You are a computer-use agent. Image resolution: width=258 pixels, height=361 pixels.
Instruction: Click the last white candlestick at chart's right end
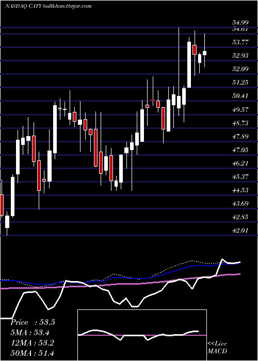(x=204, y=53)
